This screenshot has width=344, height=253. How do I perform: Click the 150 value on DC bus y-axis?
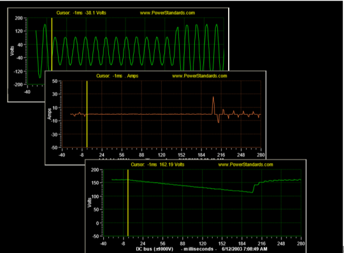[95, 183]
